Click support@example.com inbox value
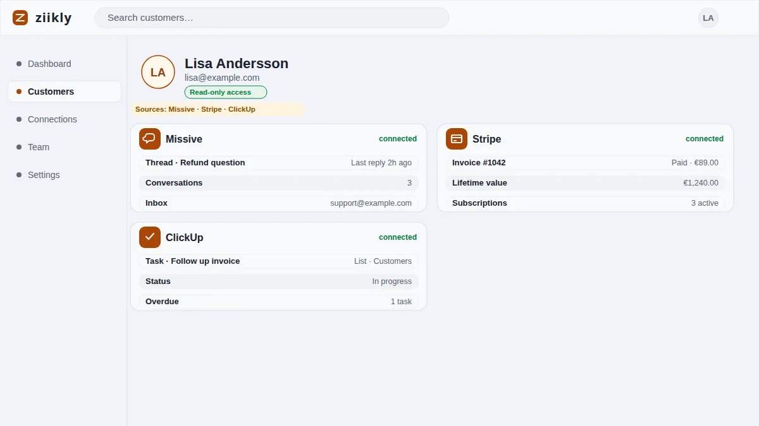This screenshot has width=759, height=426. click(371, 203)
